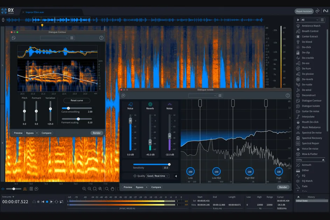Open the Music Rebalance module

pyautogui.click(x=309, y=127)
